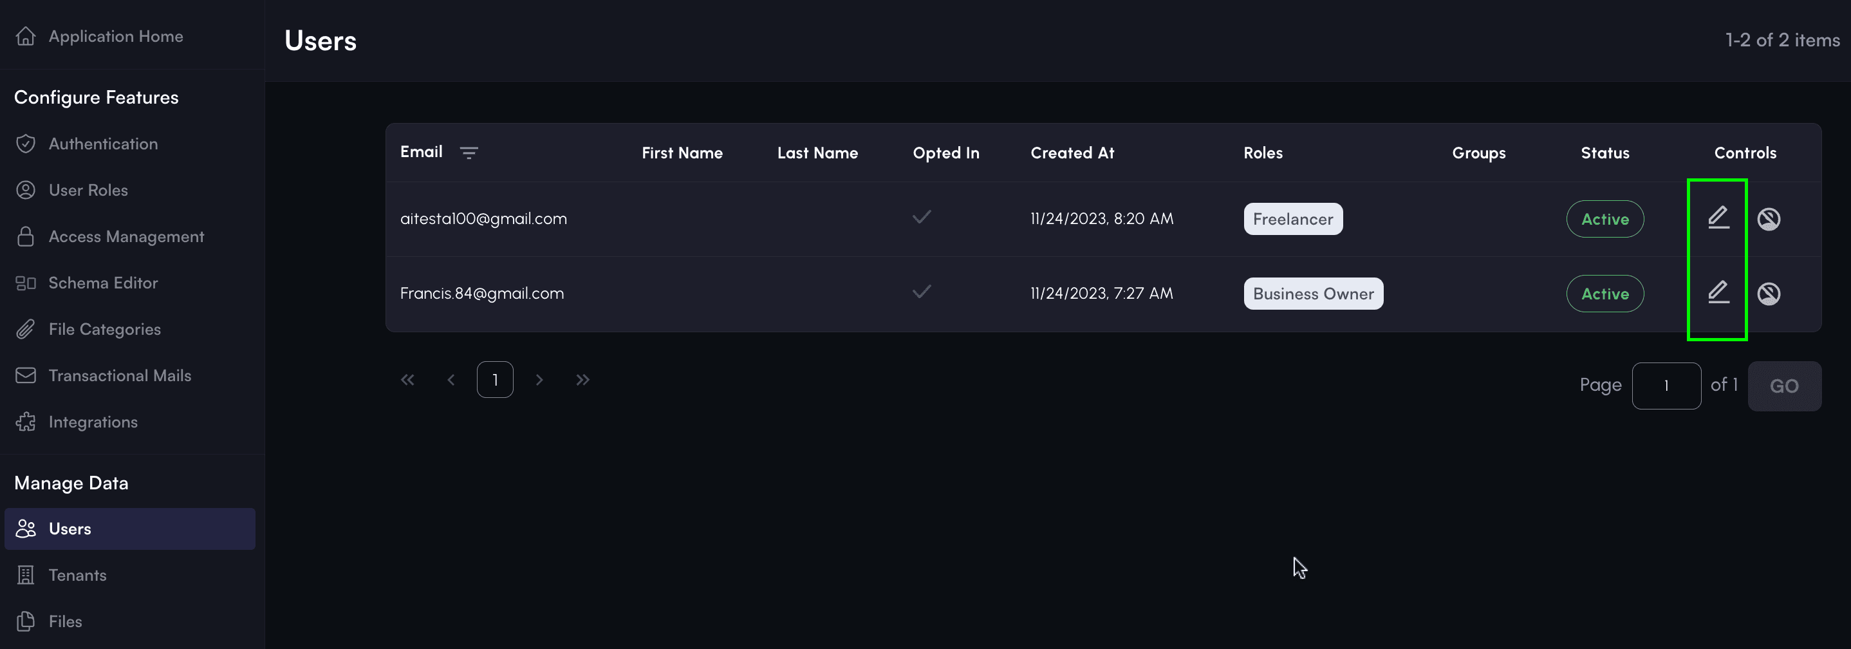Edit user aitesta100@gmail.com with pencil icon
1851x649 pixels.
point(1718,218)
